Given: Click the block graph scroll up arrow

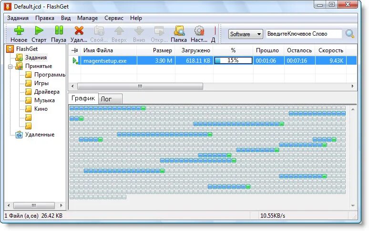Looking at the screenshot, I should (353, 109).
